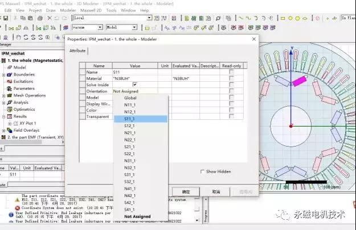Toggle Read-only checkbox for Solve Inside row
The width and height of the screenshot is (356, 230).
pos(231,85)
